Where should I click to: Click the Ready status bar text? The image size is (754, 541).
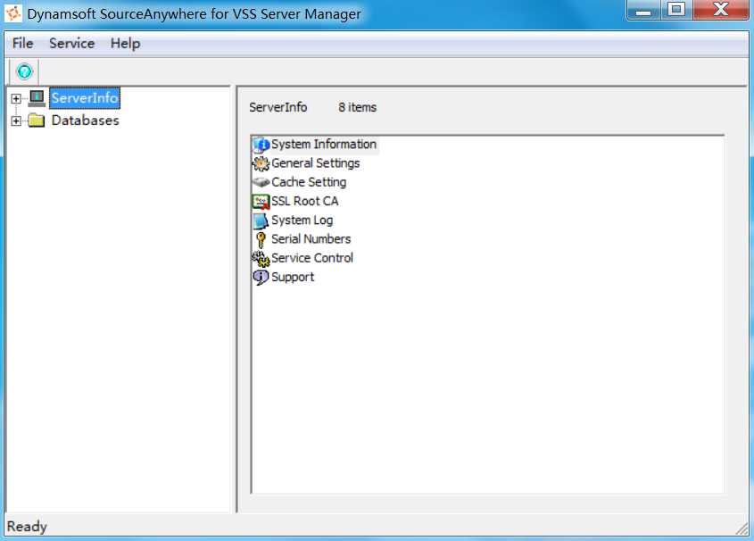(x=27, y=527)
